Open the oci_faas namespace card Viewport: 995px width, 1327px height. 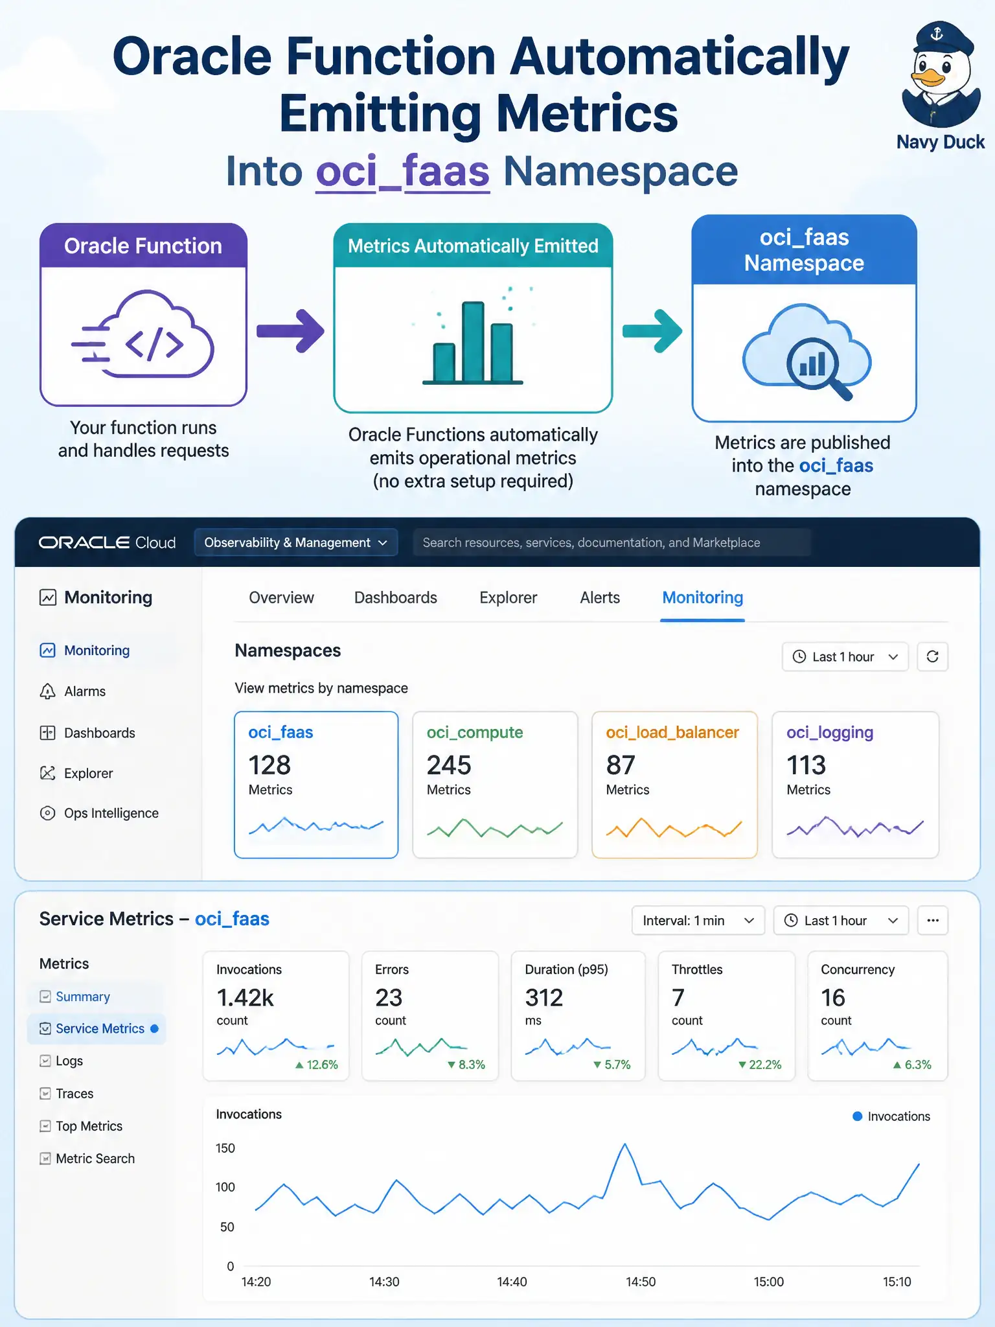[x=316, y=785]
